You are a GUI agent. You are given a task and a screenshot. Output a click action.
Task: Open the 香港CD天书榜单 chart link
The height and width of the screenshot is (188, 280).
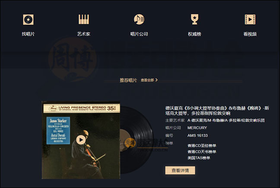(x=202, y=152)
